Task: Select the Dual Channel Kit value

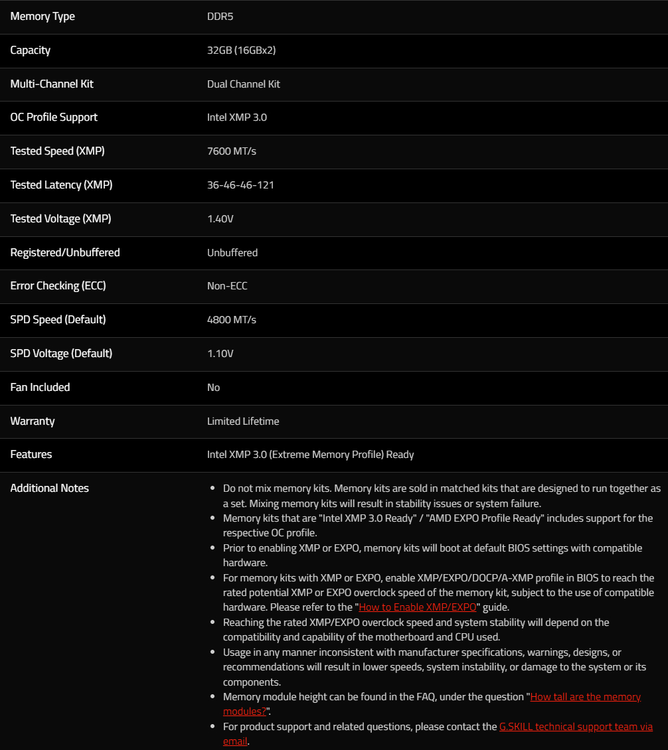Action: tap(244, 84)
